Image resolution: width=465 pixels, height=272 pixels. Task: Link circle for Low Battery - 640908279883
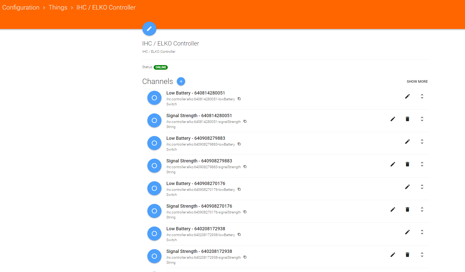coord(154,143)
